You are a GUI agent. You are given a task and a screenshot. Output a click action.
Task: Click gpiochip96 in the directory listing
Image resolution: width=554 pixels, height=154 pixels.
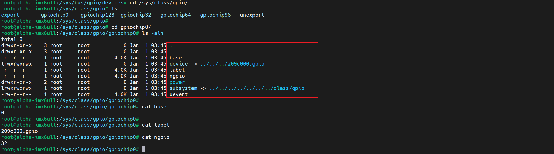pyautogui.click(x=215, y=15)
